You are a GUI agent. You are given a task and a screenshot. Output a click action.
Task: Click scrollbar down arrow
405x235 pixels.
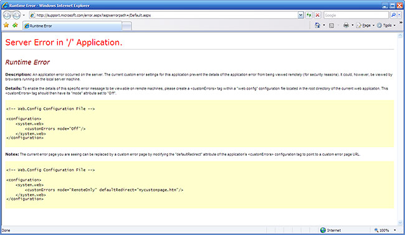pos(400,223)
